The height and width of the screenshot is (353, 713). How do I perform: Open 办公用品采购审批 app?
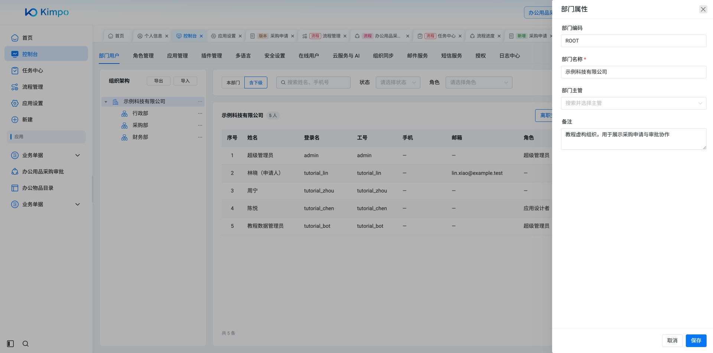click(x=46, y=171)
